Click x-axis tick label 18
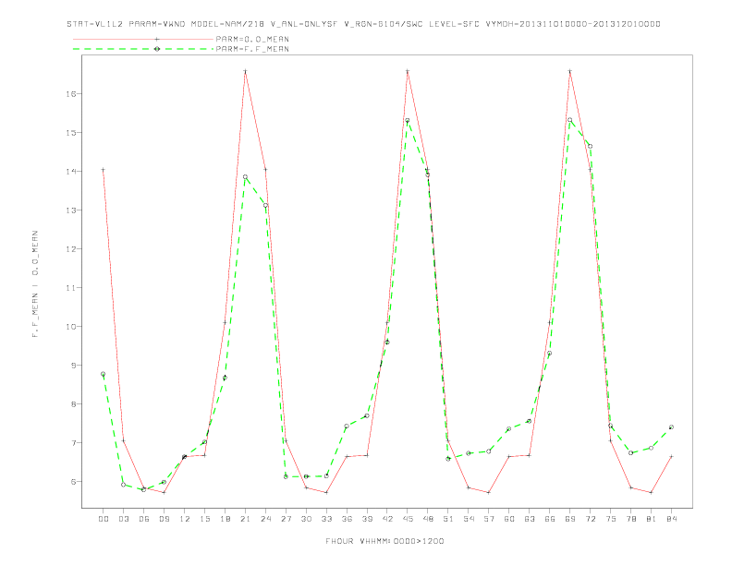732x565 pixels. (225, 519)
